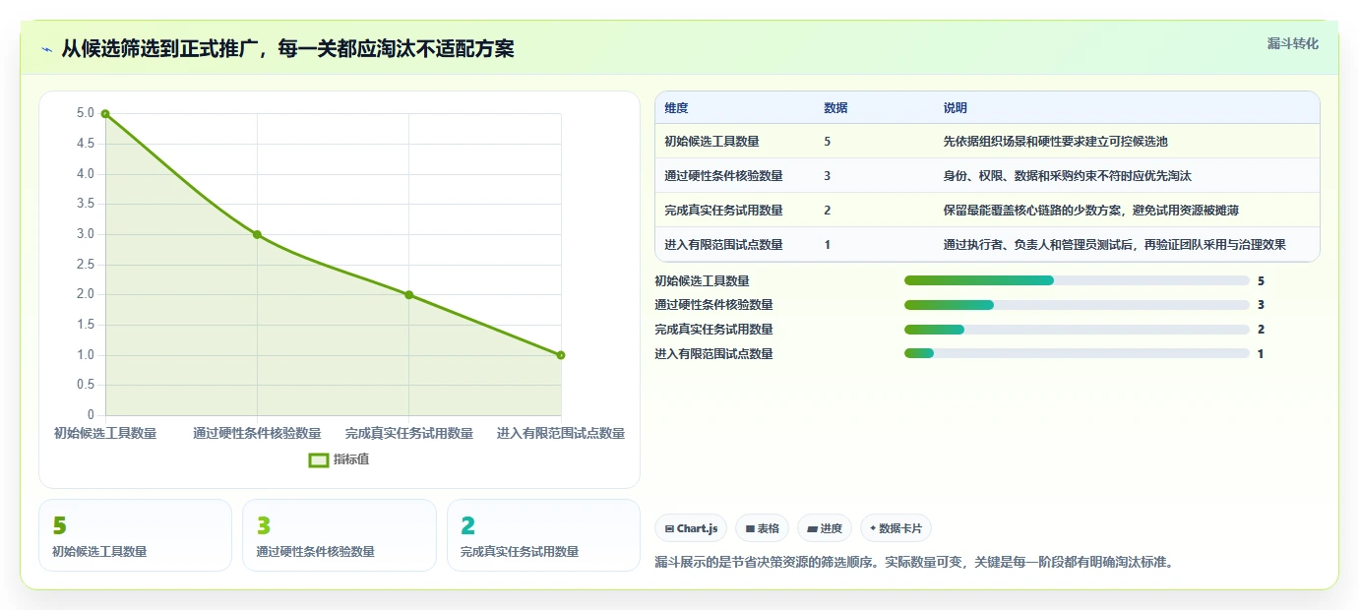The width and height of the screenshot is (1359, 610).
Task: Click chart point for 通过硬性条件核验数量
Action: click(257, 234)
